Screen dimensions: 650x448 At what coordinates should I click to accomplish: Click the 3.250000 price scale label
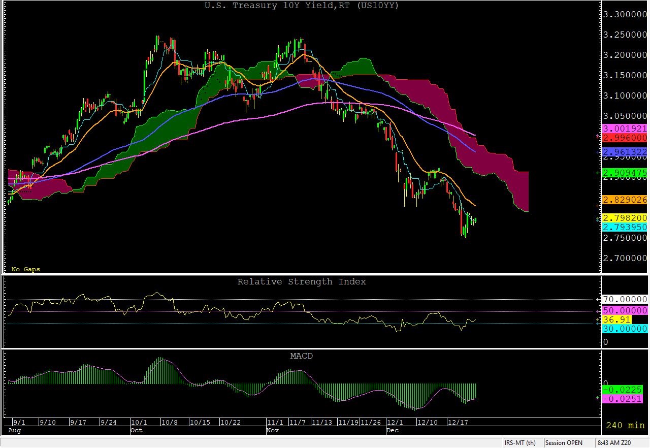(625, 35)
